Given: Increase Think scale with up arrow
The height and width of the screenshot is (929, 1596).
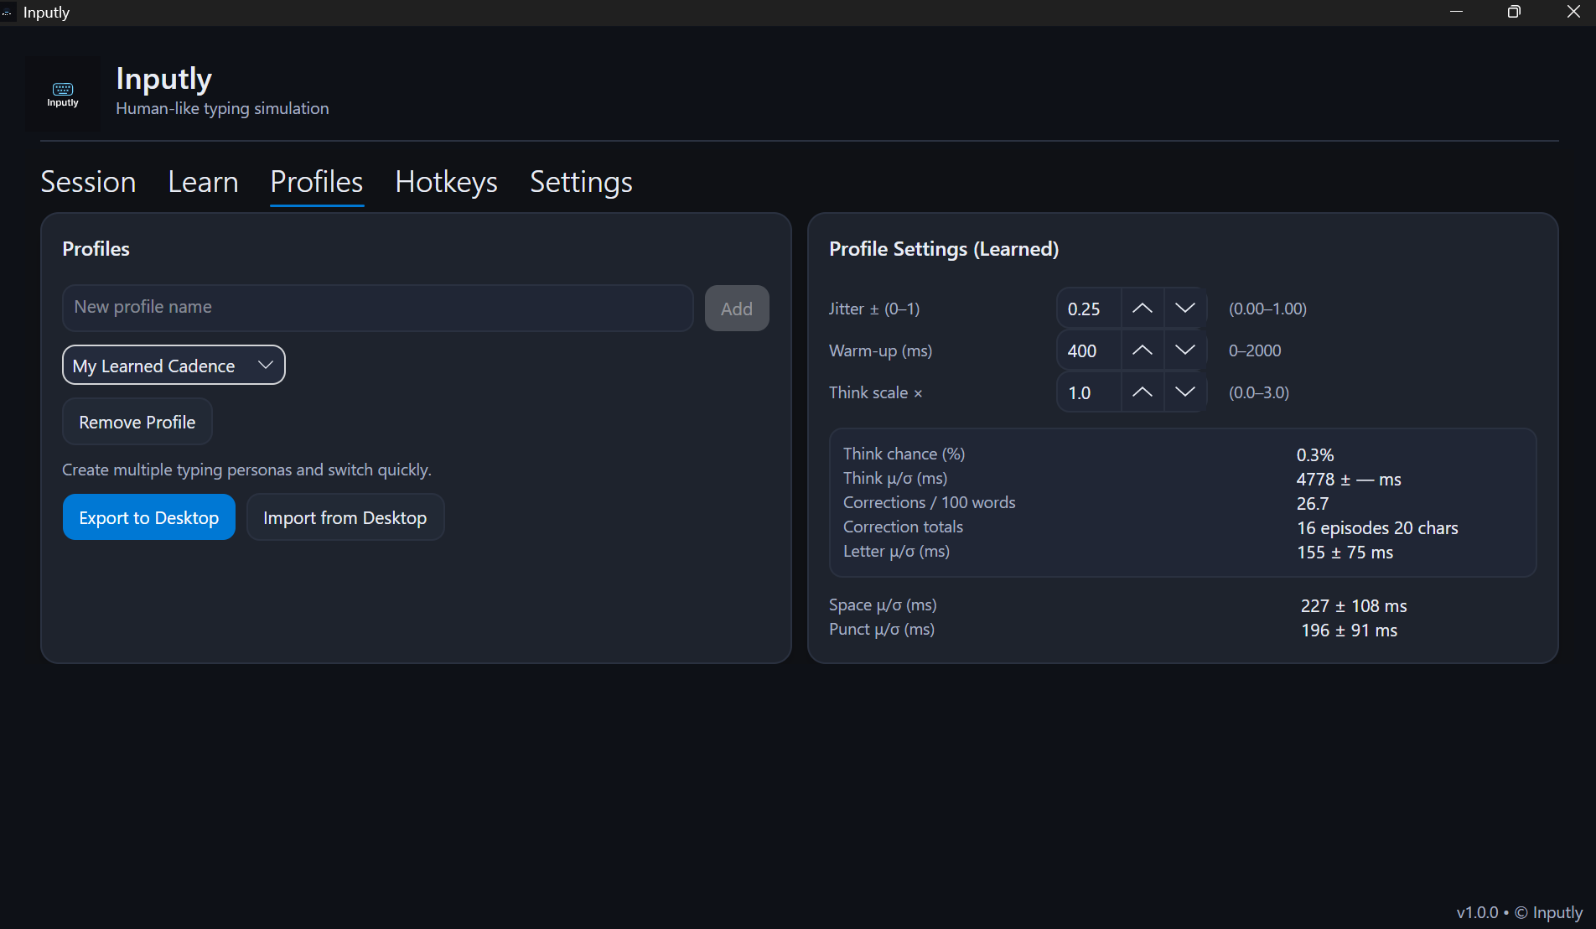Looking at the screenshot, I should (x=1142, y=392).
